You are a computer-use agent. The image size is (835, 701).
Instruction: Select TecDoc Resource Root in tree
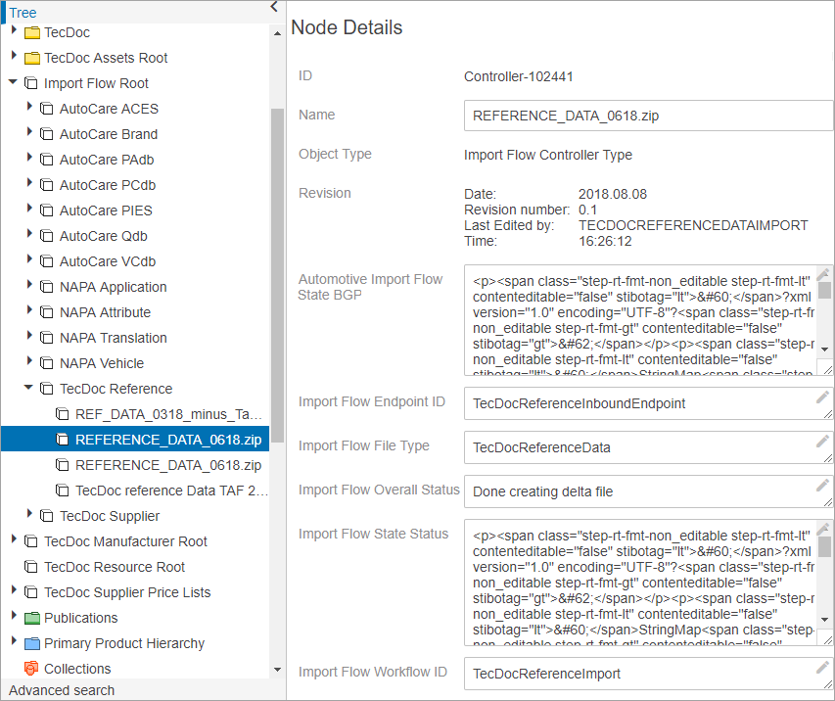(115, 567)
